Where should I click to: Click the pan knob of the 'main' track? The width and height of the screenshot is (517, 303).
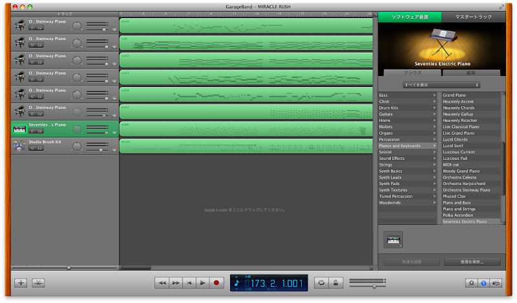coord(77,26)
